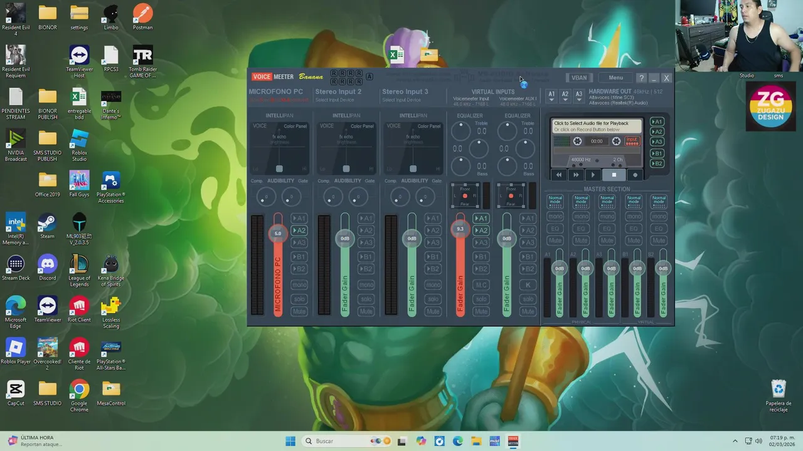The width and height of the screenshot is (803, 451).
Task: Open the Stream Deck desktop shortcut
Action: pyautogui.click(x=16, y=268)
